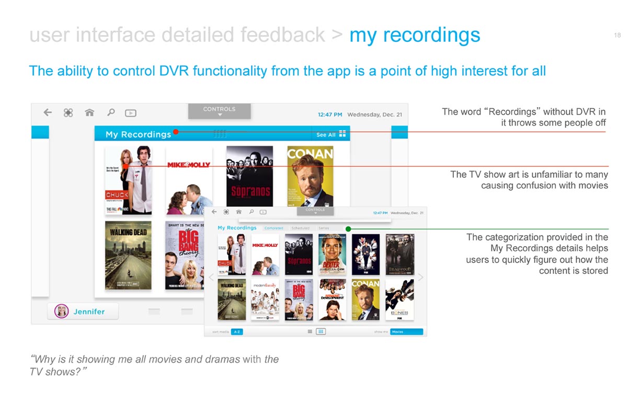Click the show me label
The image size is (640, 414).
pos(381,331)
